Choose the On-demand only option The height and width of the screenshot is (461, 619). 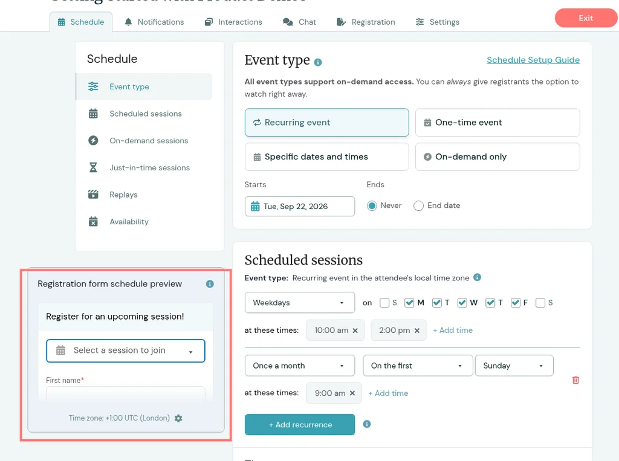(497, 156)
